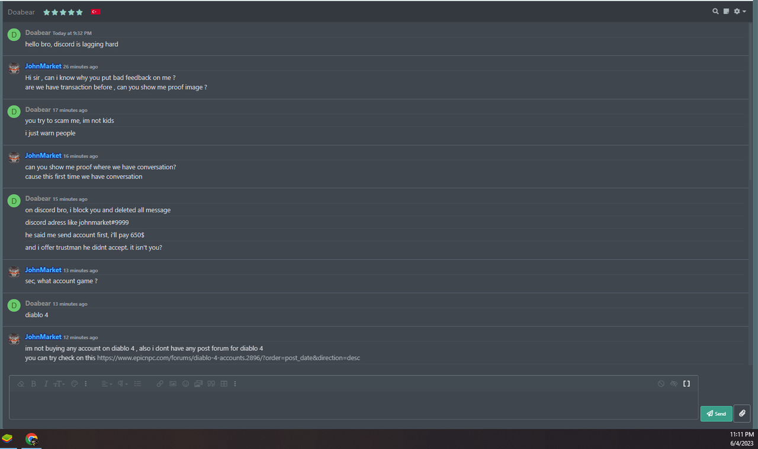
Task: Insert a quote block
Action: coord(211,384)
